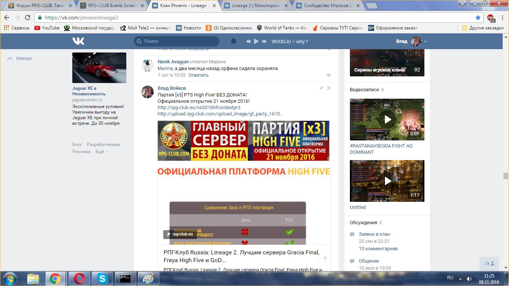
Task: Open the #RASTANAVSEGDA FIGHT AQ DOMINANT title
Action: tap(381, 149)
